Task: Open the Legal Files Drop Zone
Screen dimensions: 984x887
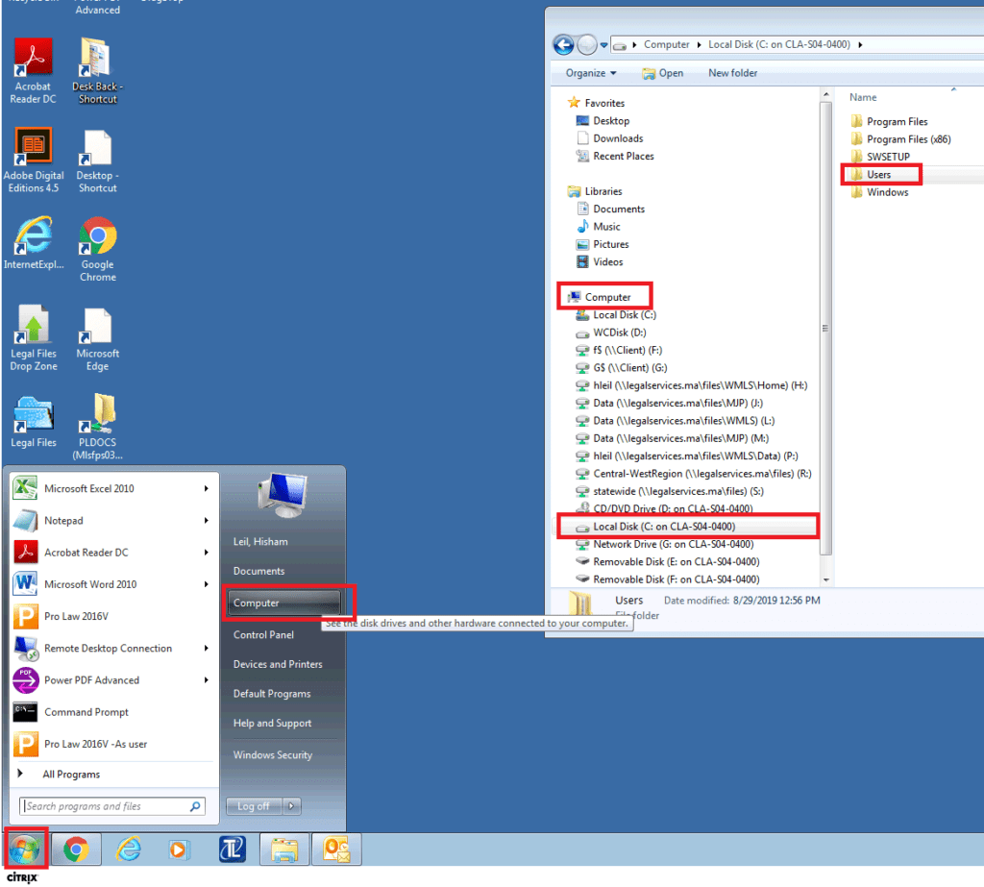Action: 33,323
